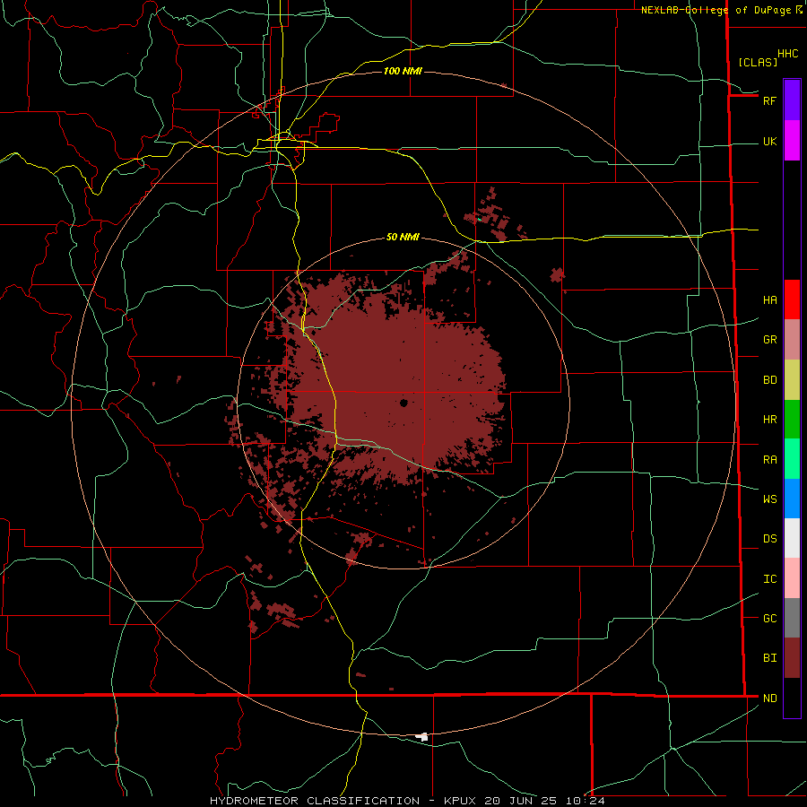This screenshot has height=807, width=807.
Task: Click the GC gray legend color block
Action: (x=792, y=618)
